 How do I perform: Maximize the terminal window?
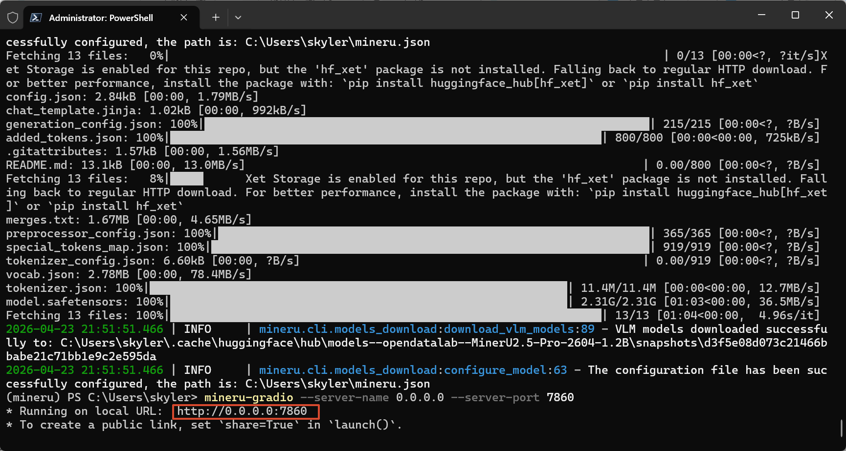[795, 15]
